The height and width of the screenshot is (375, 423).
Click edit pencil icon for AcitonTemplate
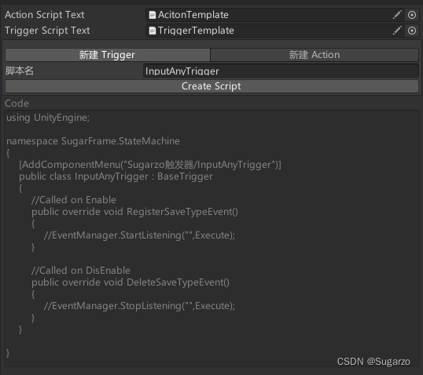pos(397,15)
